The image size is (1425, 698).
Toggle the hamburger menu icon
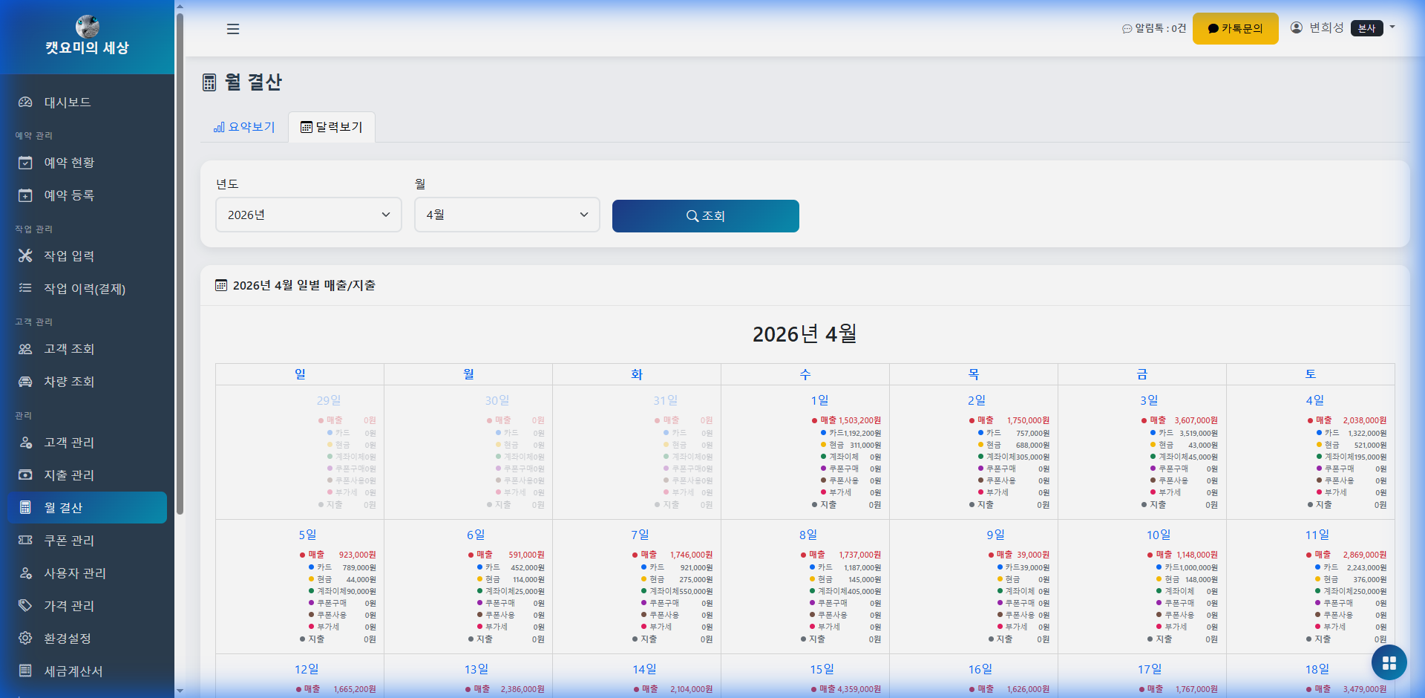coord(233,29)
